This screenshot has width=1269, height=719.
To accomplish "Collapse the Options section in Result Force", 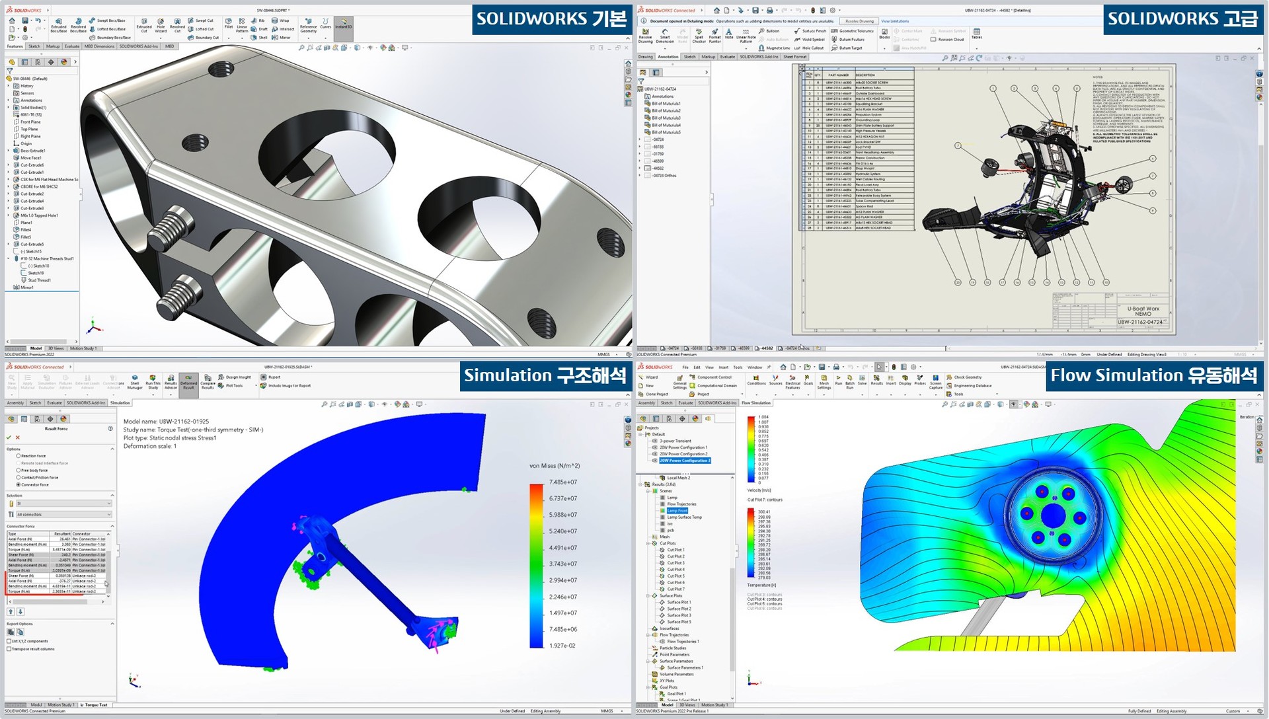I will click(x=112, y=449).
